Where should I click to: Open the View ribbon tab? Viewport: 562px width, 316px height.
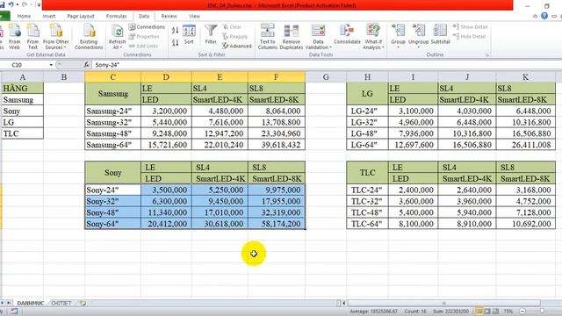pos(194,16)
